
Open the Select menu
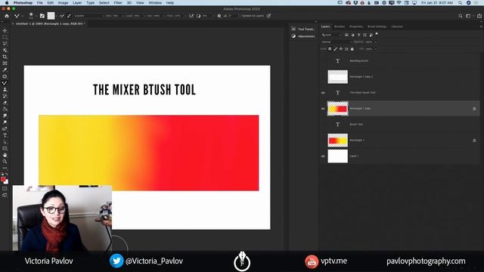[104, 3]
